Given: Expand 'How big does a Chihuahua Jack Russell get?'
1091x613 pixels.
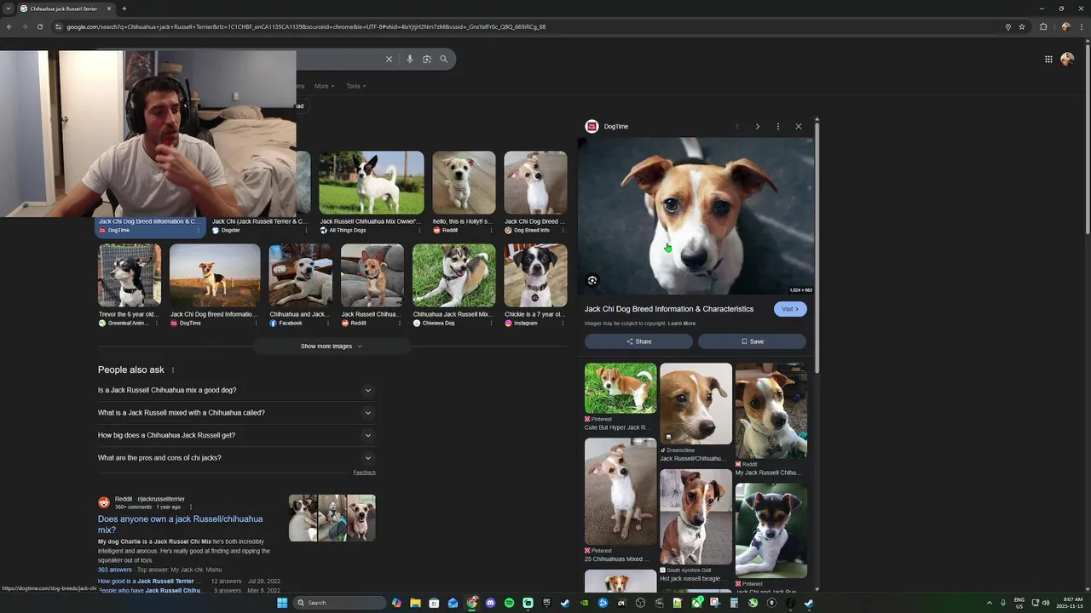Looking at the screenshot, I should 236,435.
